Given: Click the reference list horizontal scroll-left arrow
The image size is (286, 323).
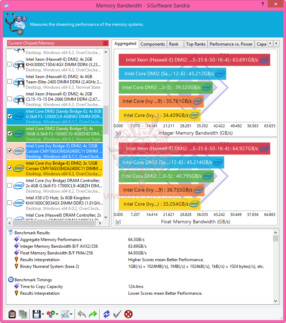Looking at the screenshot, I should [x=10, y=223].
